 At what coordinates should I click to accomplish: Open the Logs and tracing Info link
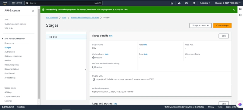pyautogui.click(x=115, y=104)
